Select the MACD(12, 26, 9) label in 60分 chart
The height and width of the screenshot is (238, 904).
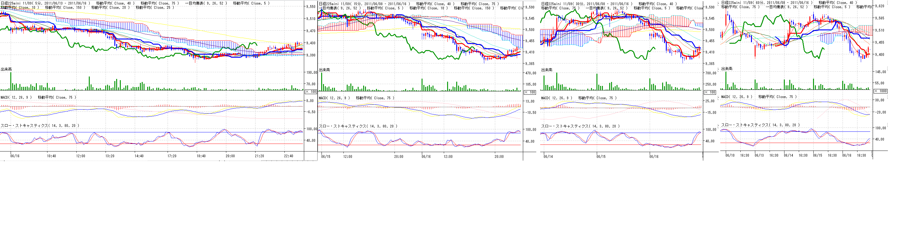pyautogui.click(x=737, y=97)
